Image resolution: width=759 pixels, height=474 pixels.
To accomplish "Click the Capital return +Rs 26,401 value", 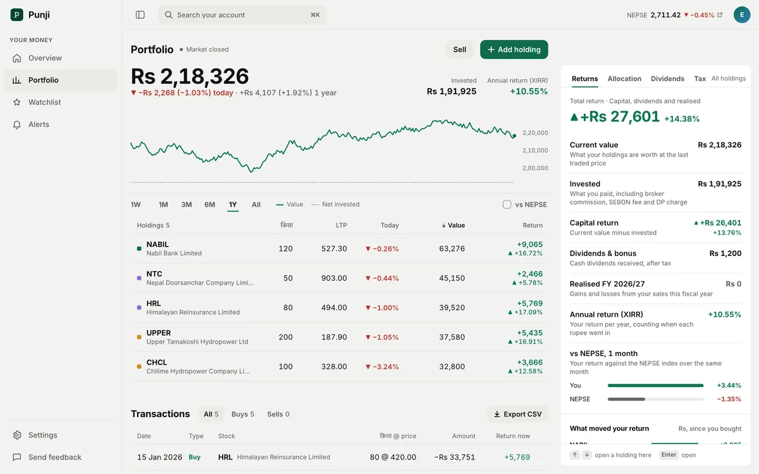I will point(717,222).
